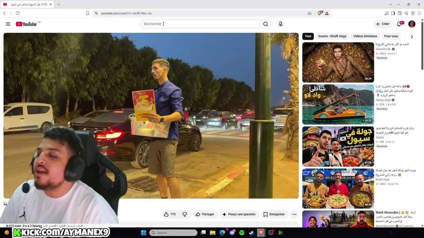This screenshot has width=424, height=238.
Task: Open the Ihjaouj vlogs channel link
Action: coord(383,100)
